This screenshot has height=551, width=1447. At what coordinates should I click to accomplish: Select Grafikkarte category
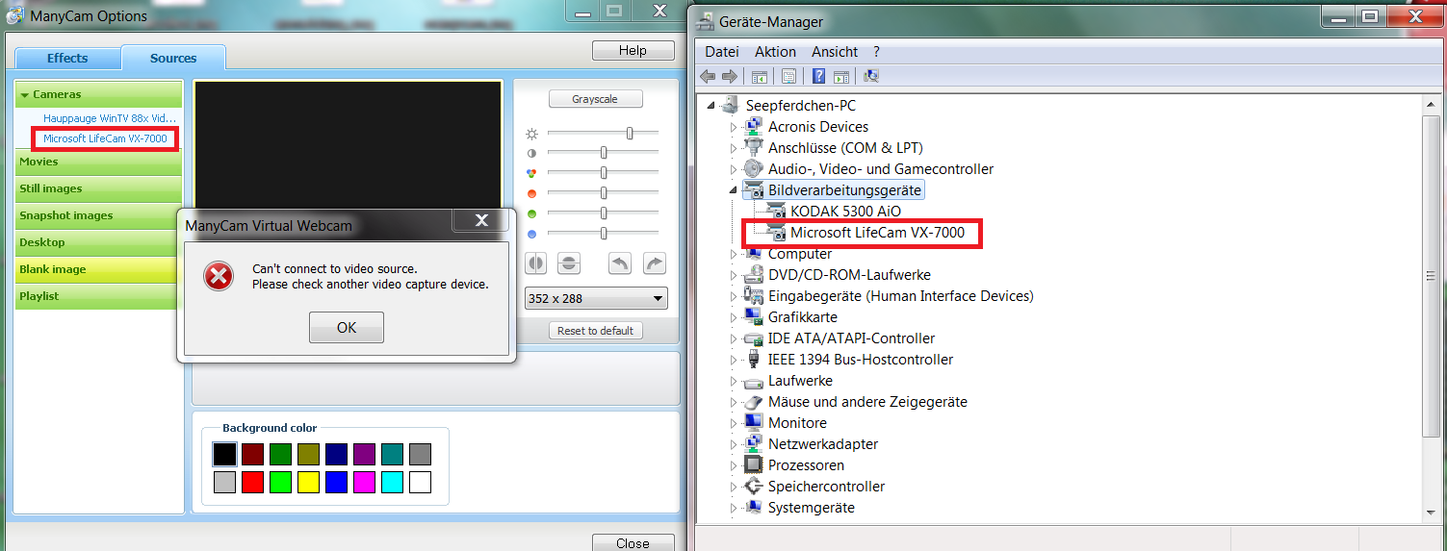(x=803, y=317)
